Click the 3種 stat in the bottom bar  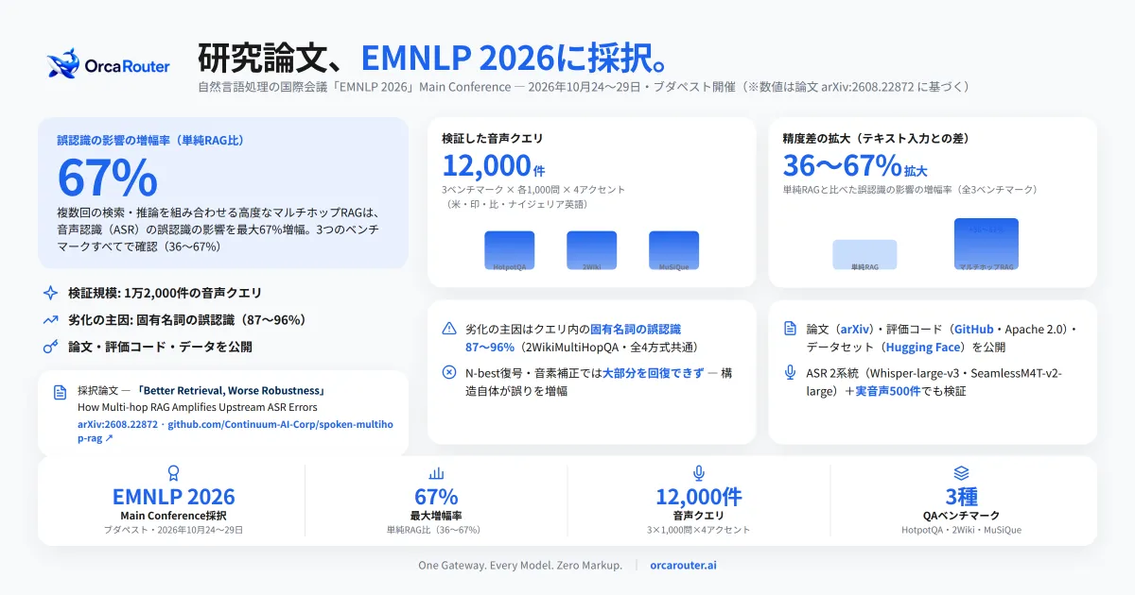pyautogui.click(x=961, y=497)
